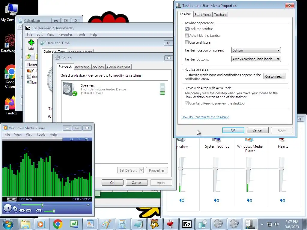
Task: Click the System Sounds volume slider handle
Action: point(215,168)
